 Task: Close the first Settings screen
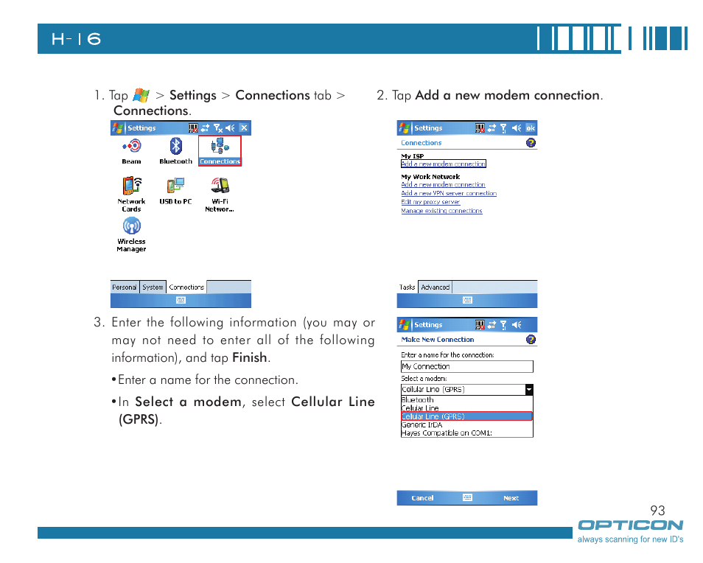pyautogui.click(x=244, y=128)
